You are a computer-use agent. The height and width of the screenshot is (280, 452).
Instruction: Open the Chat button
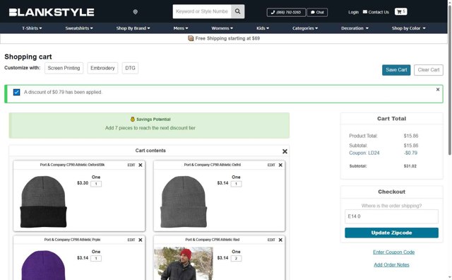point(317,12)
